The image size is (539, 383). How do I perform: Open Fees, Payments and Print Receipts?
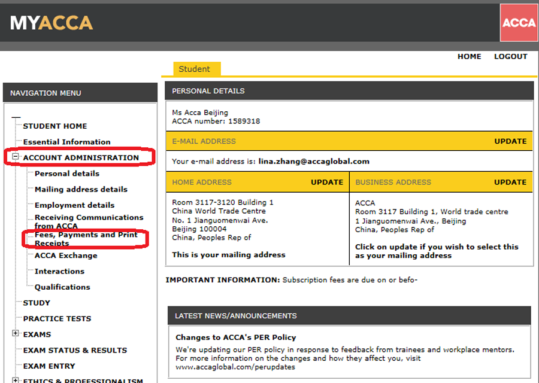86,239
